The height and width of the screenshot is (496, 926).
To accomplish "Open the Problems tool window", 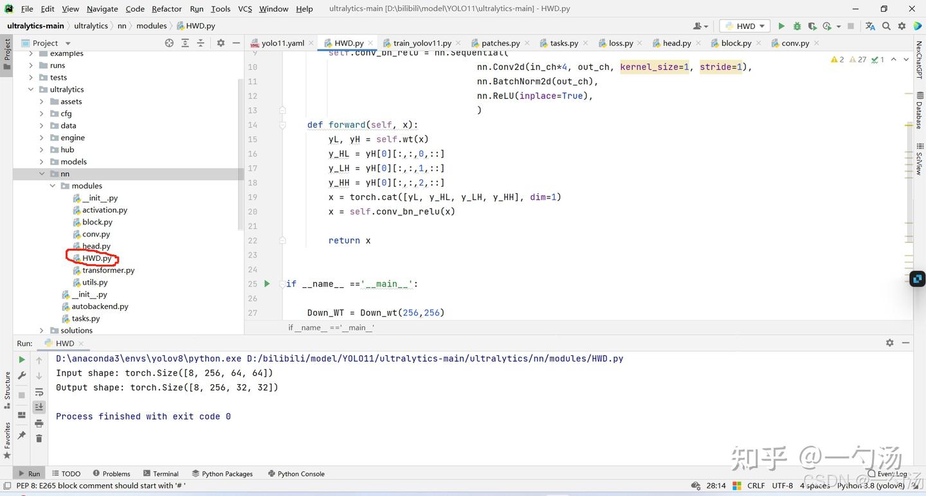I will pos(111,474).
